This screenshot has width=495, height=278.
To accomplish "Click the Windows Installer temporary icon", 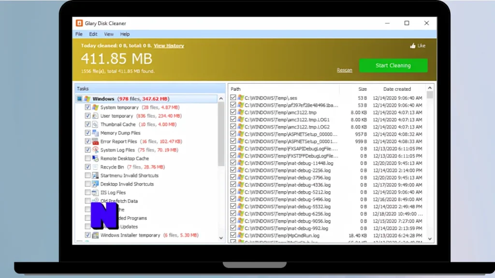I will (95, 235).
